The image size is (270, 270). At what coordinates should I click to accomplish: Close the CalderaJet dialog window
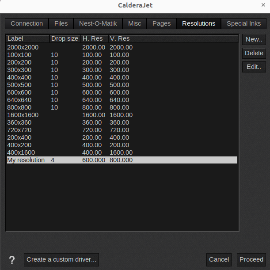tap(263, 5)
